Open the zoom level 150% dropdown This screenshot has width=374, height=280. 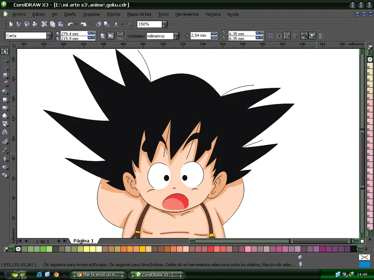point(165,24)
